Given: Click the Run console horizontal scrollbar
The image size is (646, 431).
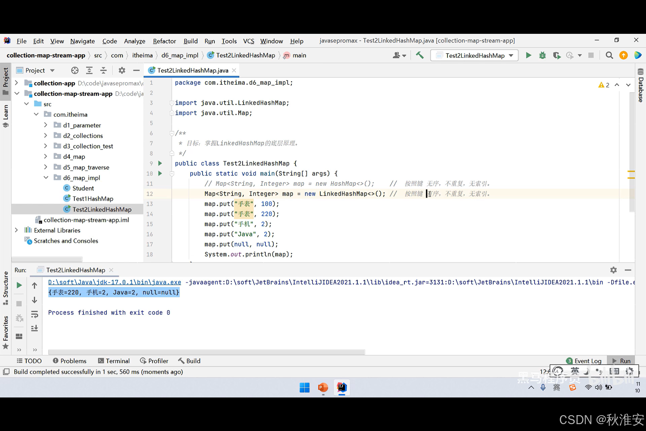Looking at the screenshot, I should click(206, 352).
